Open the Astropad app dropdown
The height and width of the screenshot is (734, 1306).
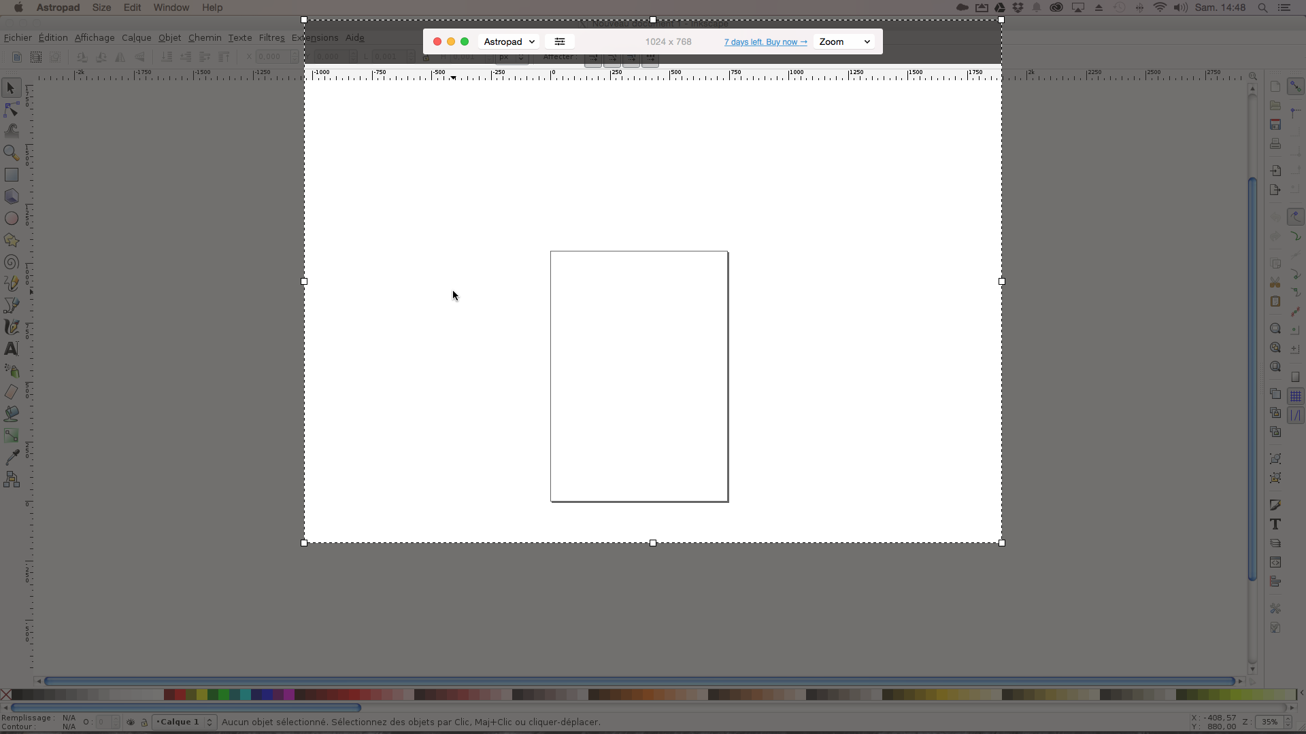509,41
